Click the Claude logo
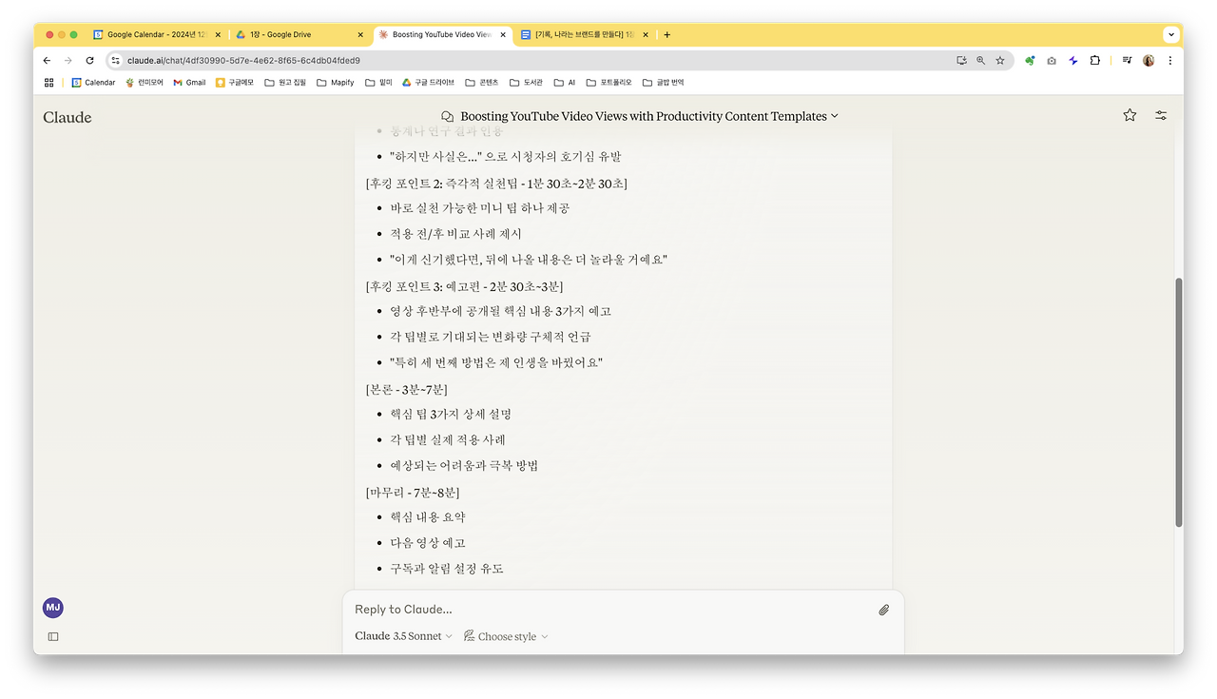This screenshot has width=1217, height=699. [x=67, y=117]
